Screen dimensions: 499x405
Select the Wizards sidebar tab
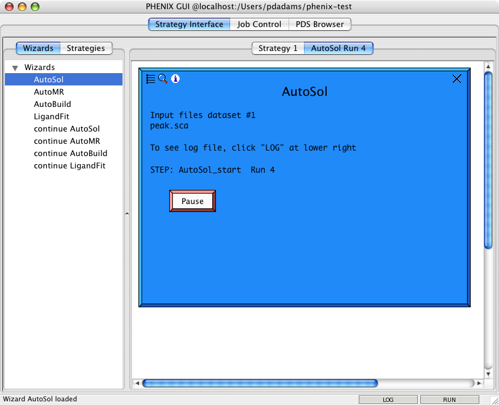[x=38, y=48]
